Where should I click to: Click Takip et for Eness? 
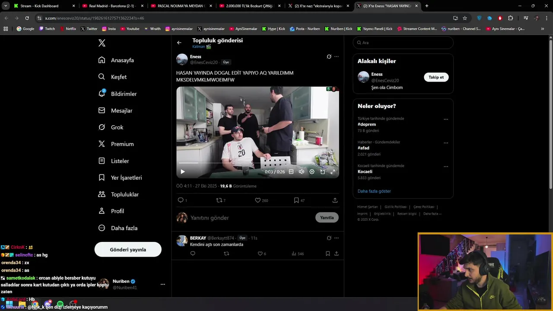point(436,77)
